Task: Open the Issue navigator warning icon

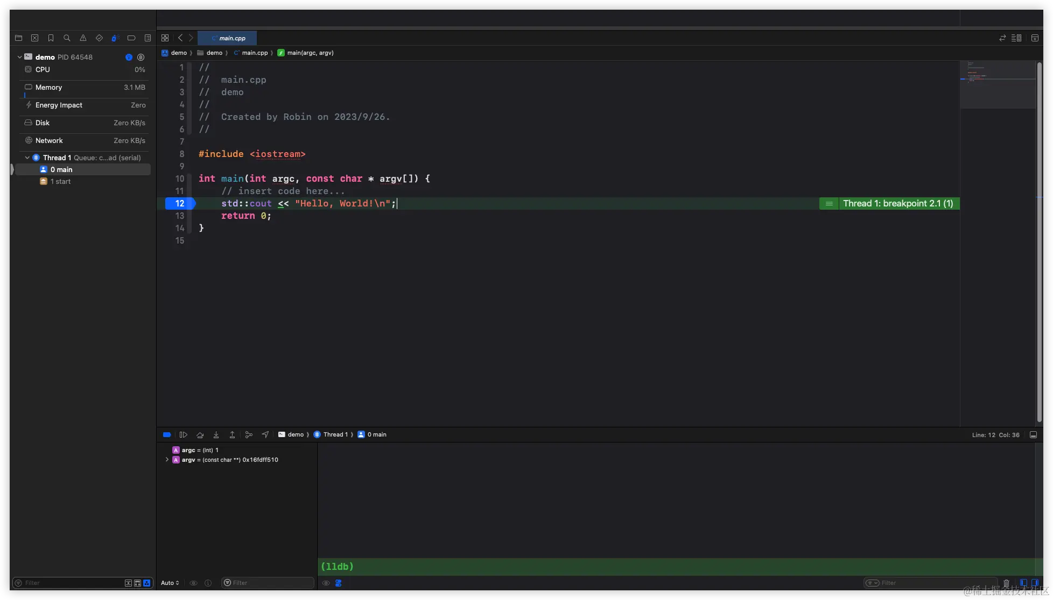Action: click(83, 38)
